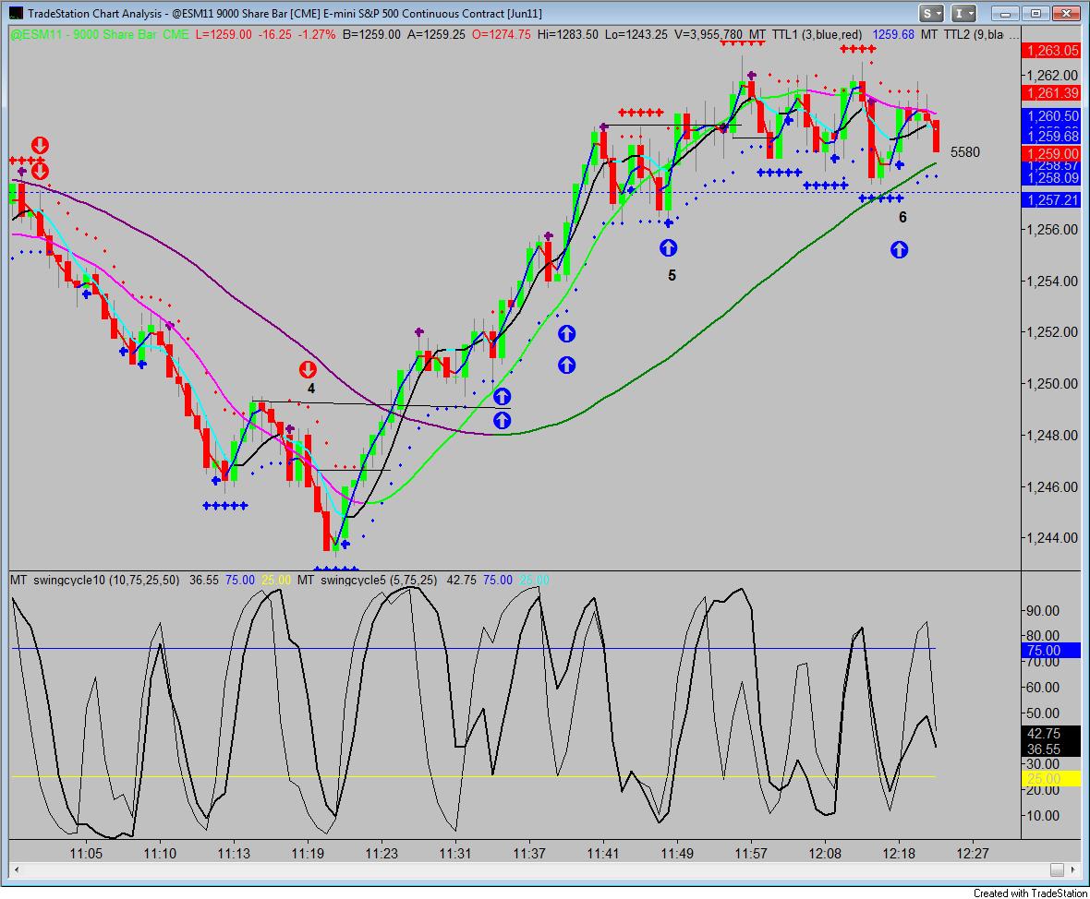Screen dimensions: 1090x899
Task: Click the red down-arrow signal above number 4
Action: tap(308, 369)
